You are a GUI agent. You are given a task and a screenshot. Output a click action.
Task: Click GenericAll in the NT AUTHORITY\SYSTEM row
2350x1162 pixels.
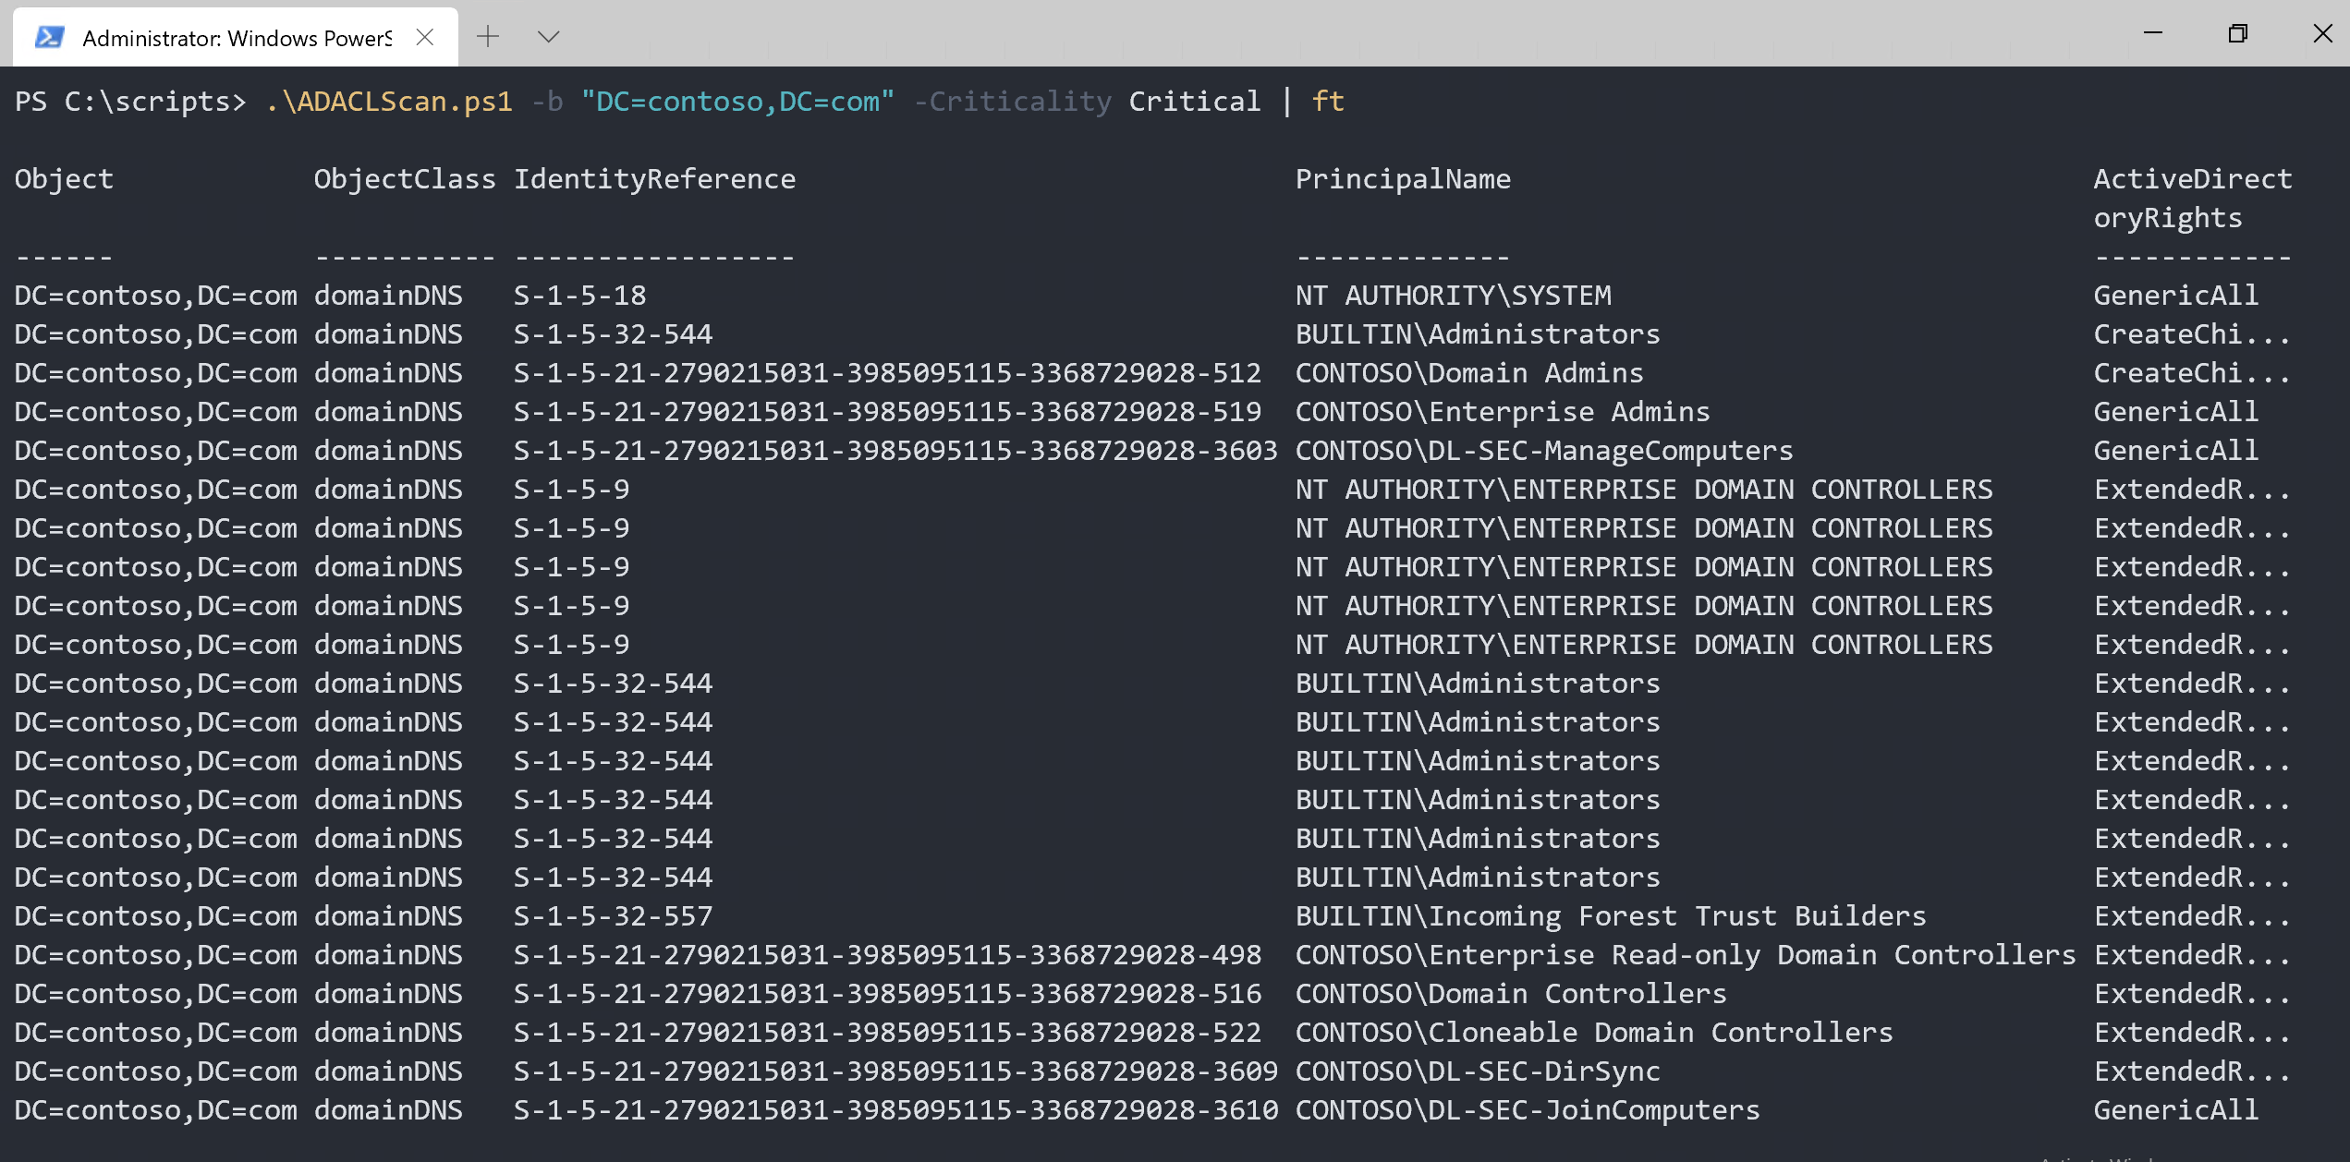coord(2175,295)
